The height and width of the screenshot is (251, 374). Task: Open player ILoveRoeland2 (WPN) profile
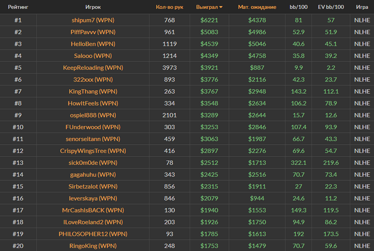93,222
